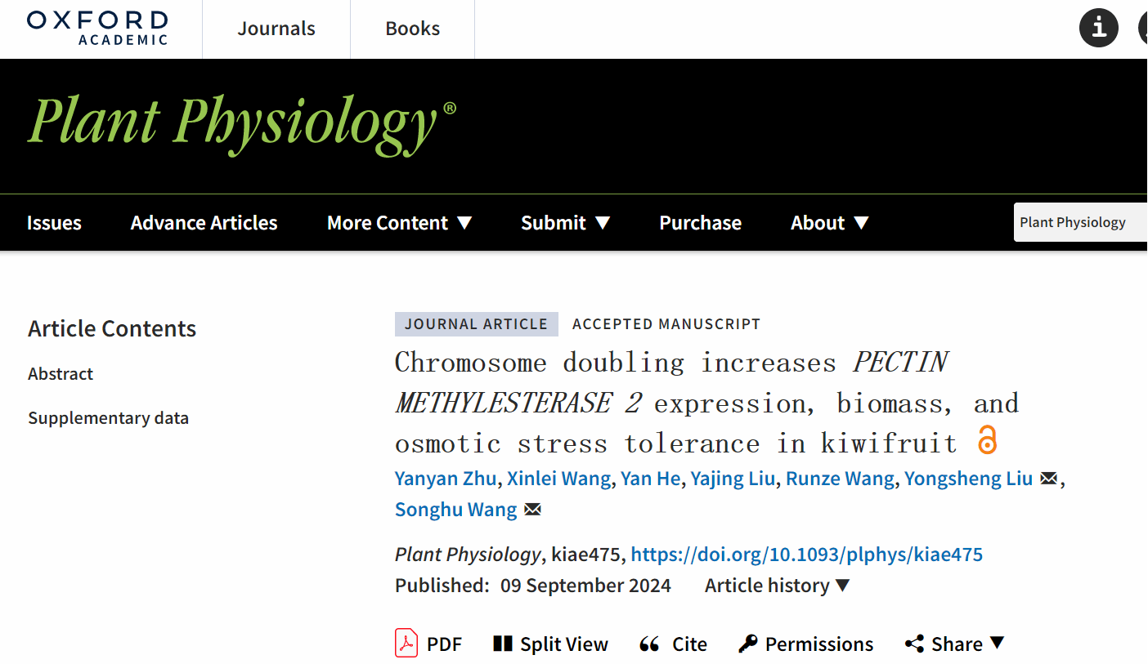This screenshot has height=664, width=1148.
Task: Click the Plant Physiology search scope field
Action: (1078, 222)
